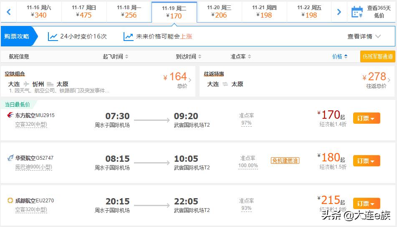The height and width of the screenshot is (227, 397).
Task: Expand 查看详情 price details
Action: (x=364, y=36)
